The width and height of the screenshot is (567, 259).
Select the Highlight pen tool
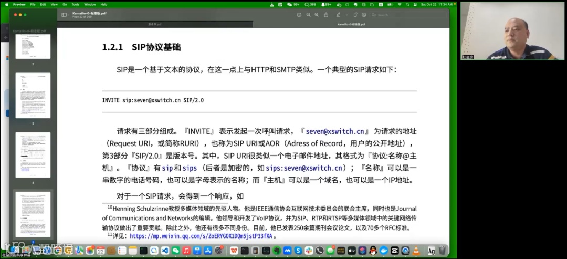pyautogui.click(x=339, y=15)
